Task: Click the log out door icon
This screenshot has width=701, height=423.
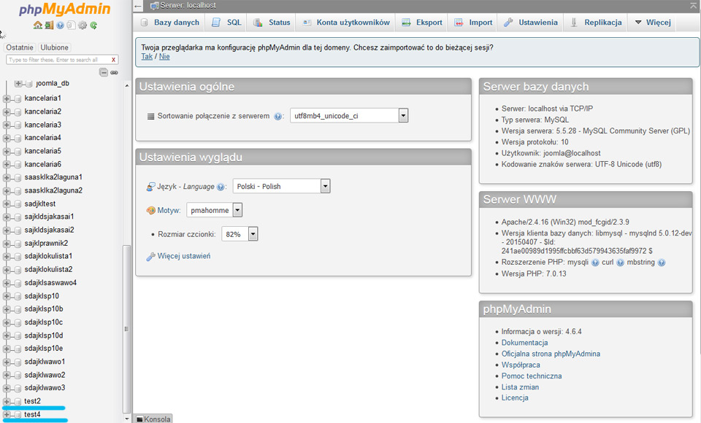Action: point(49,26)
